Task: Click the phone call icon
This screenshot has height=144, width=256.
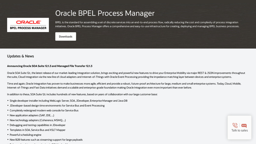Action: click(x=235, y=125)
